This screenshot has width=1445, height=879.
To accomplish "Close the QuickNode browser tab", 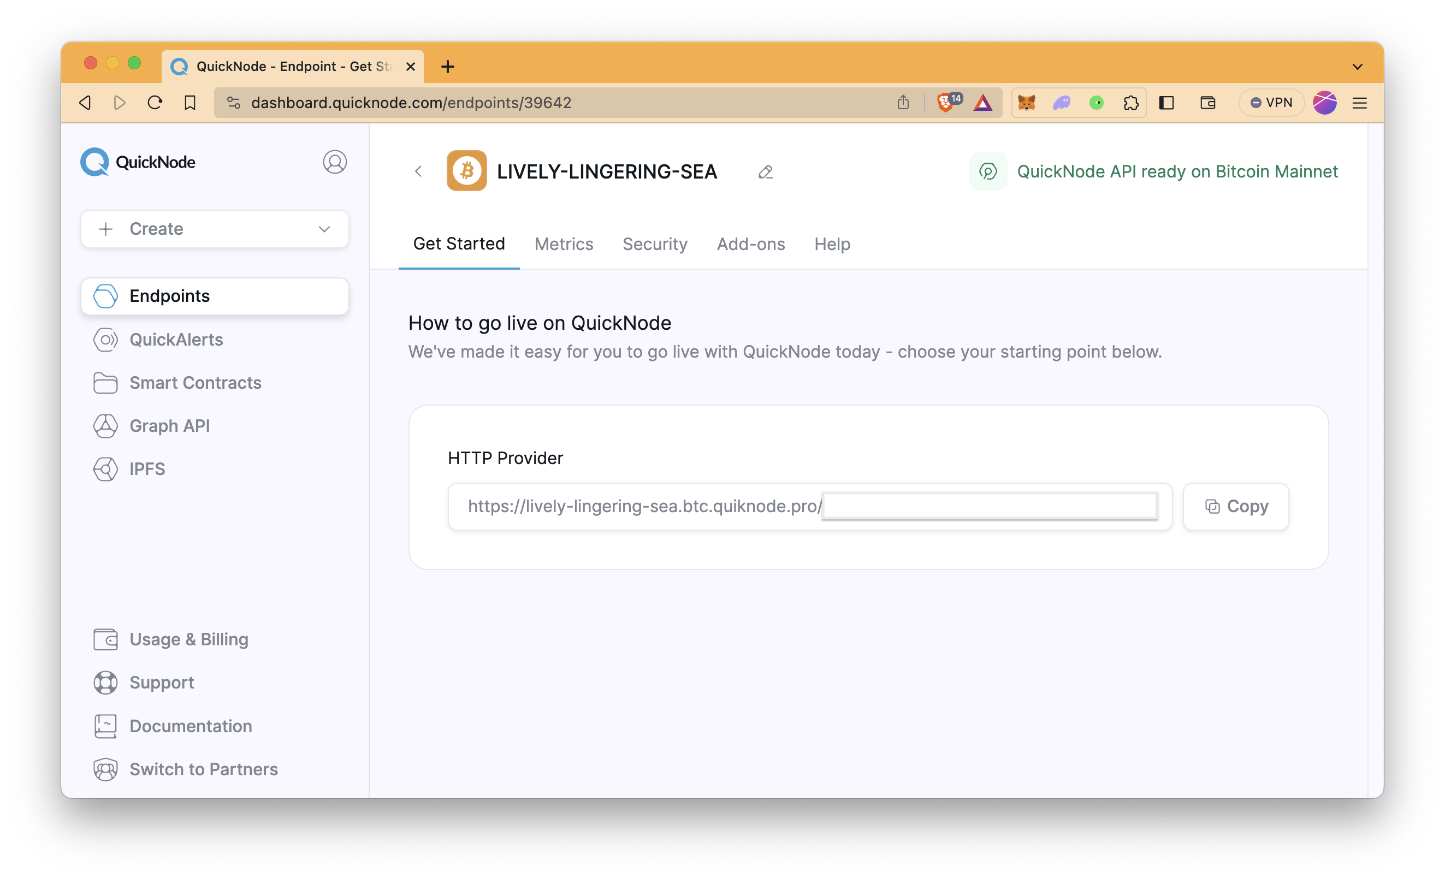I will coord(411,66).
